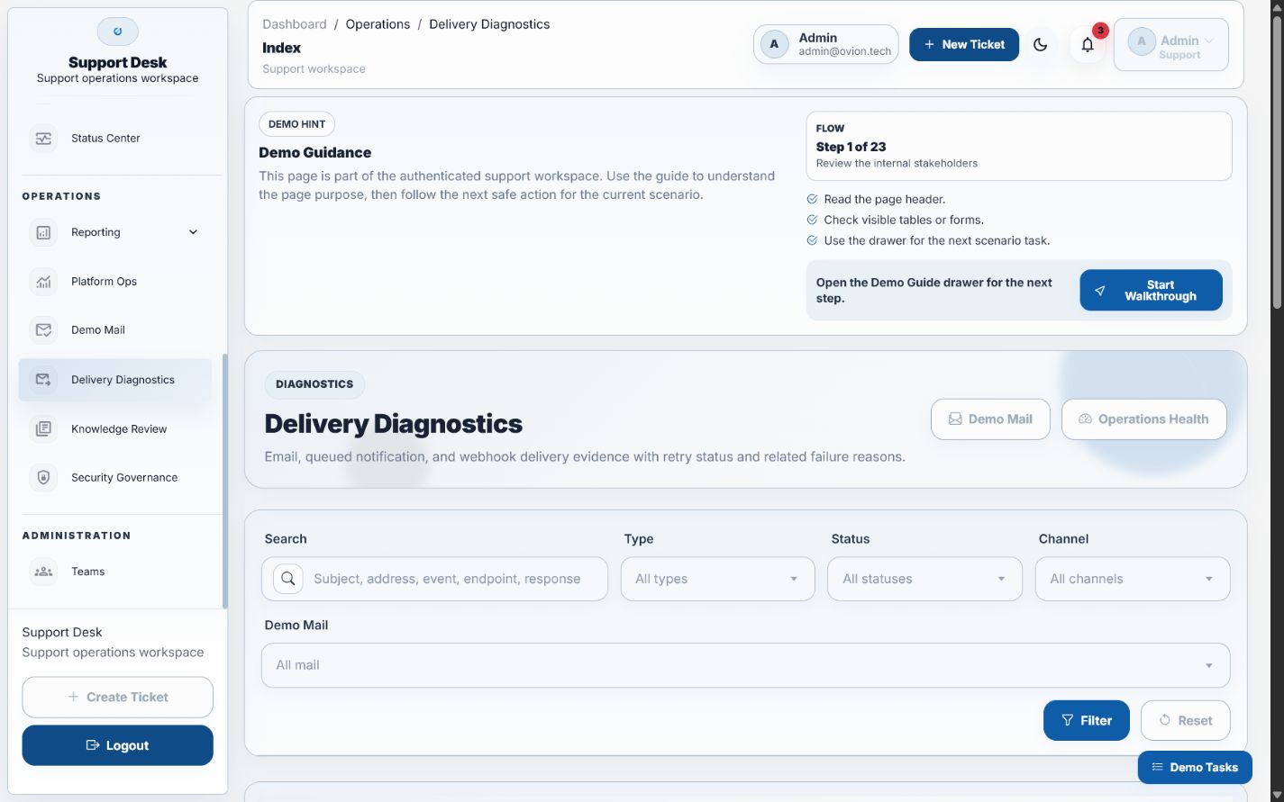Click the walkthrough paper-plane icon

pos(1100,291)
